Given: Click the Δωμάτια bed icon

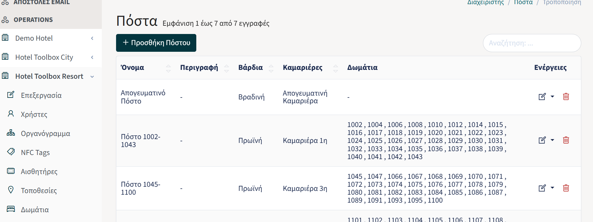Looking at the screenshot, I should pos(11,209).
